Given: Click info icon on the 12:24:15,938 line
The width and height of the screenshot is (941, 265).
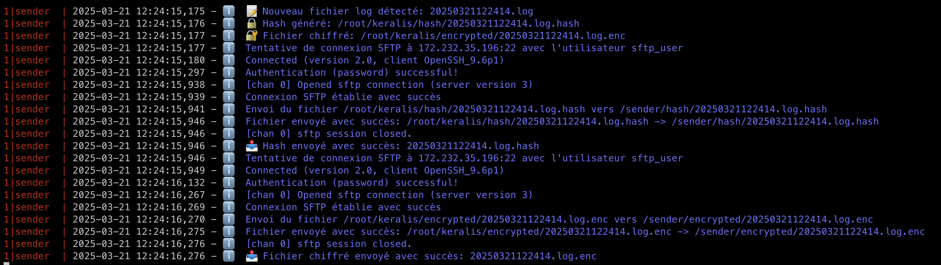Looking at the screenshot, I should pyautogui.click(x=229, y=85).
